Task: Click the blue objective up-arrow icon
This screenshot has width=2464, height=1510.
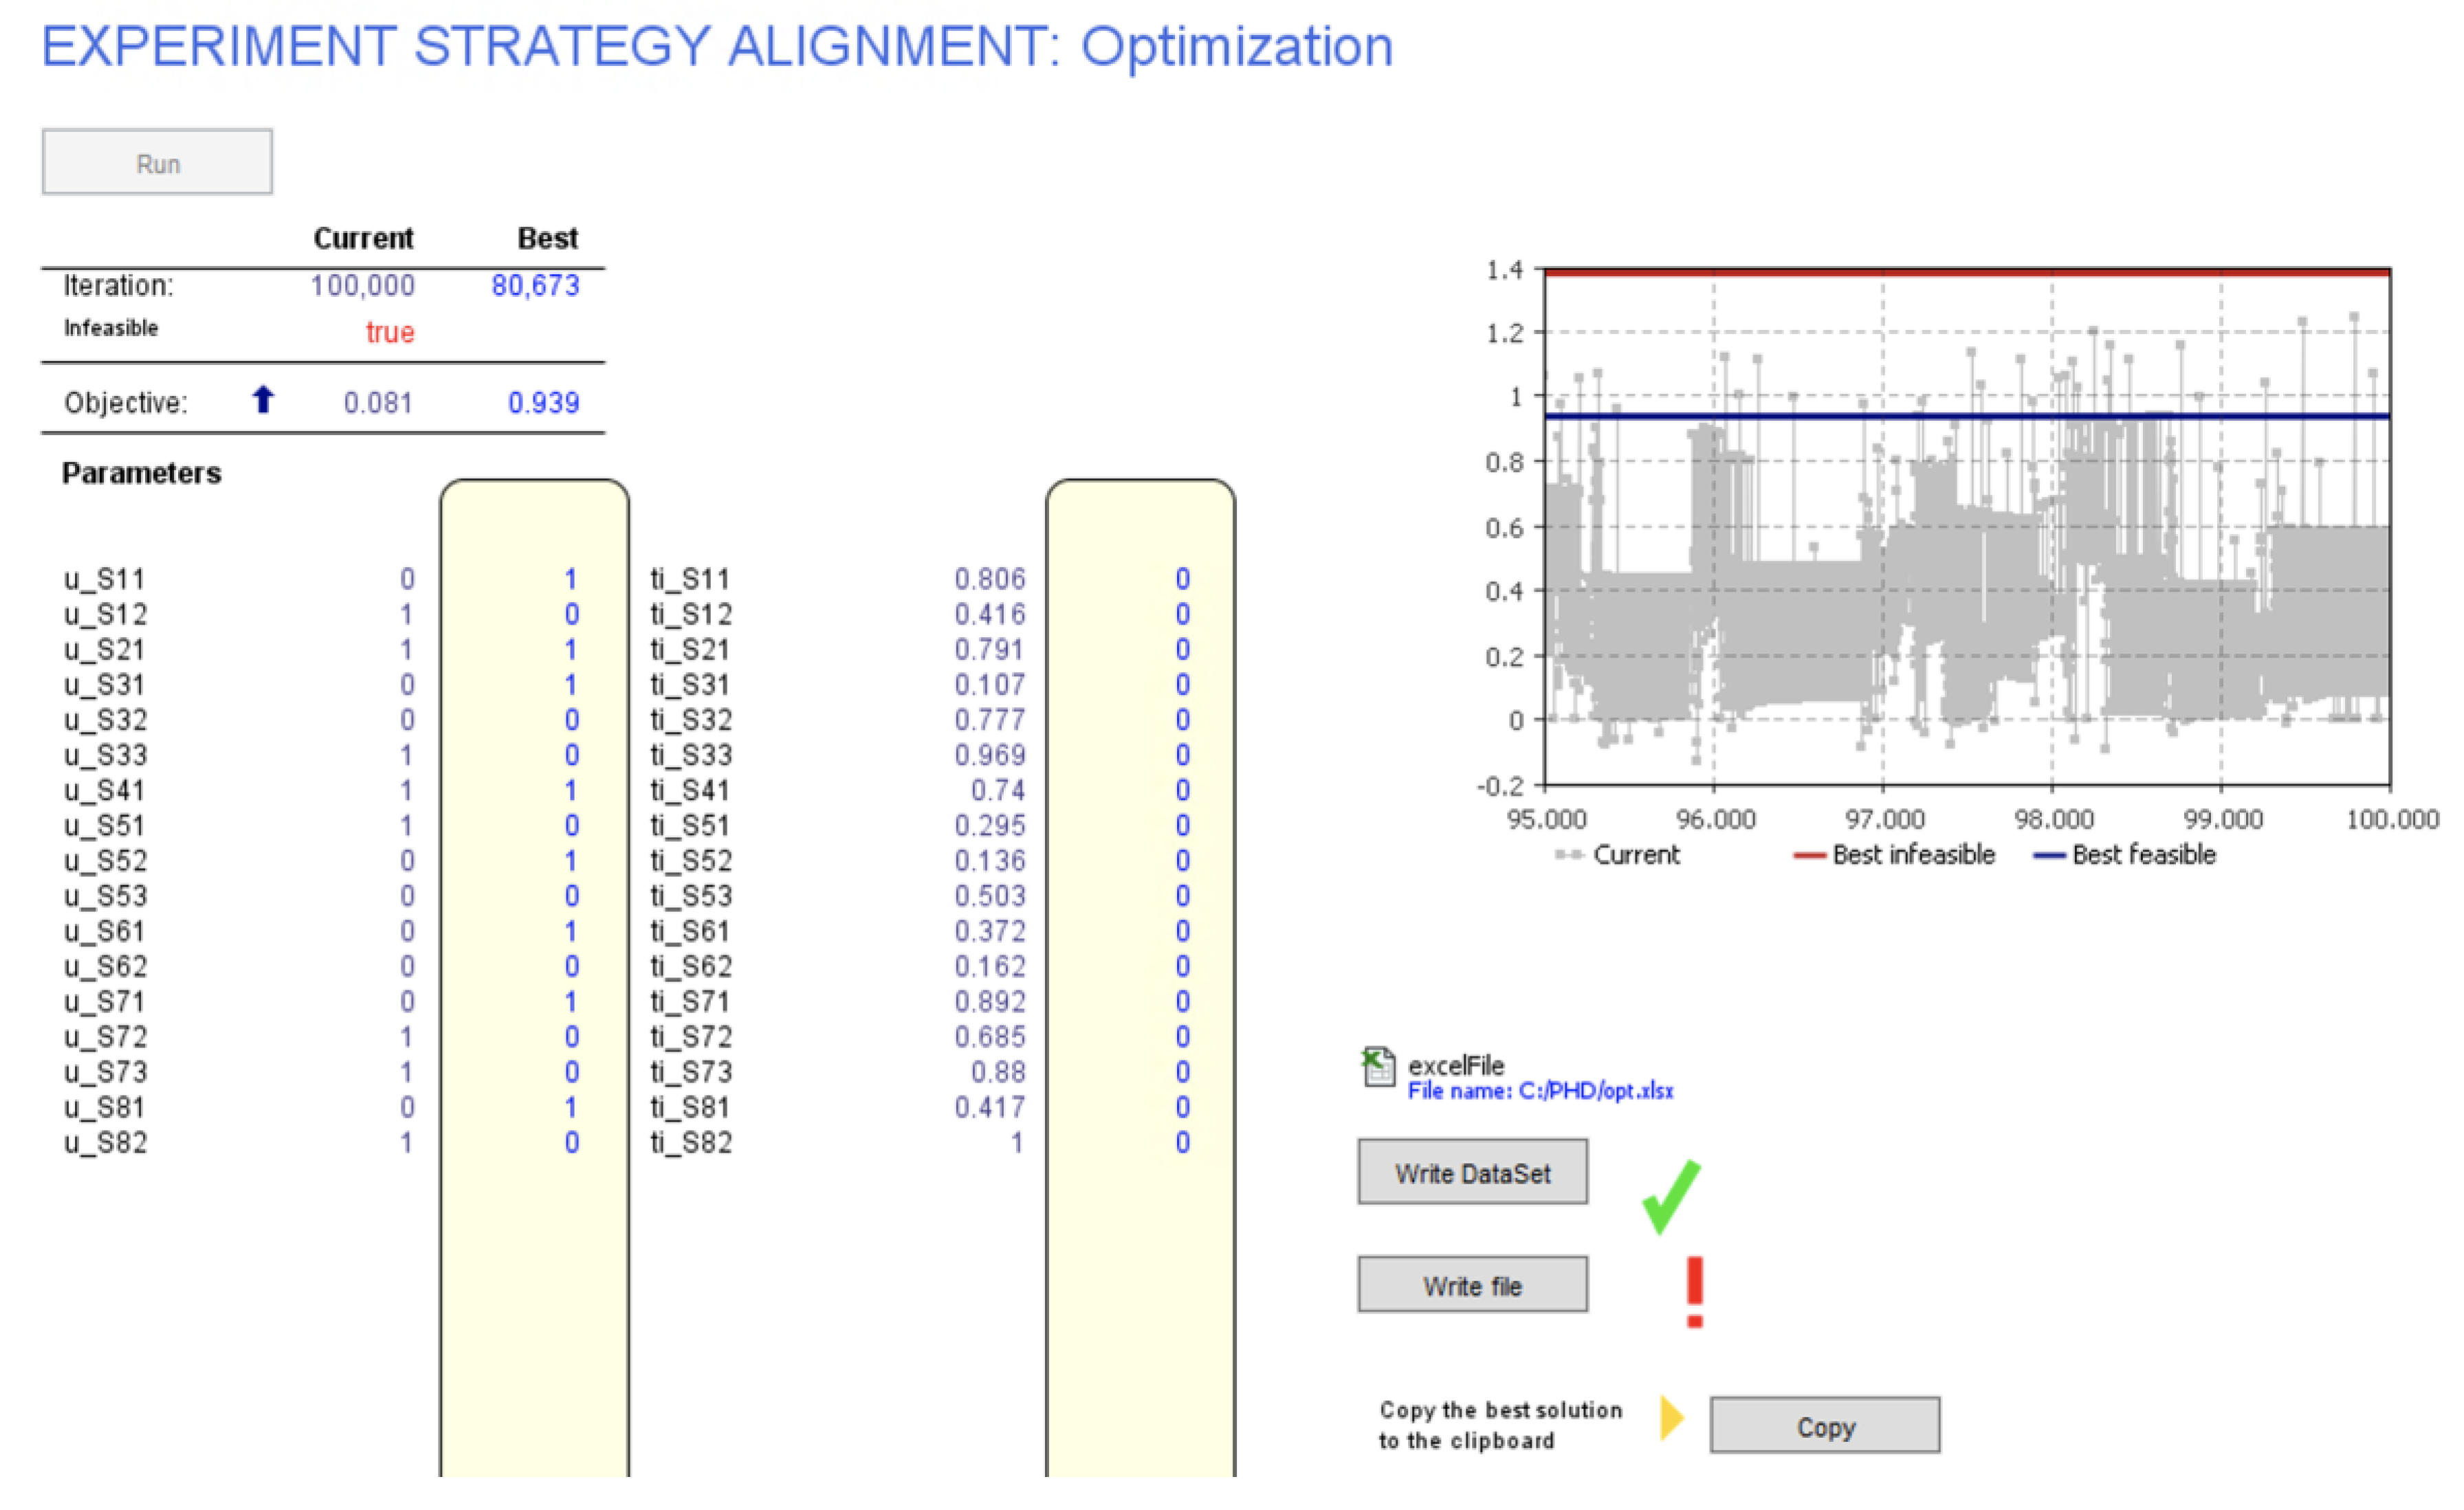Action: pos(263,400)
